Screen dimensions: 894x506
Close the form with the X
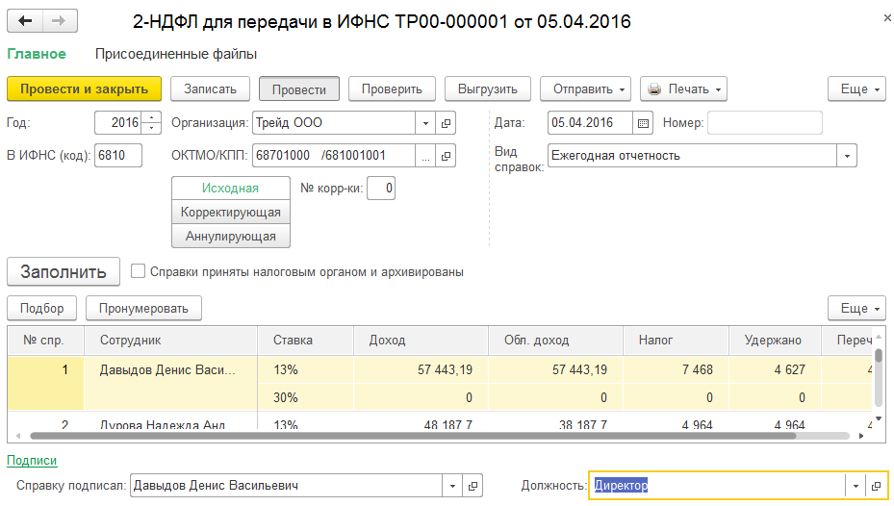coord(887,18)
